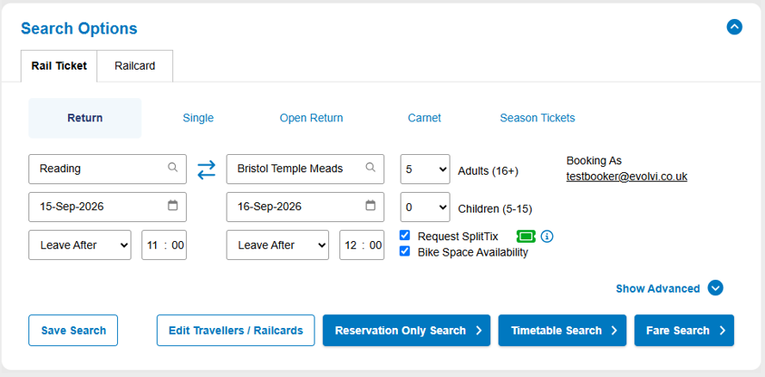Uncheck Request SplitTix checkbox
This screenshot has width=765, height=377.
pyautogui.click(x=404, y=236)
